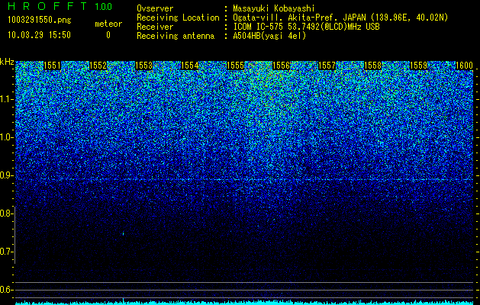Click the 0.6 frequency axis label
The width and height of the screenshot is (480, 305).
6,290
